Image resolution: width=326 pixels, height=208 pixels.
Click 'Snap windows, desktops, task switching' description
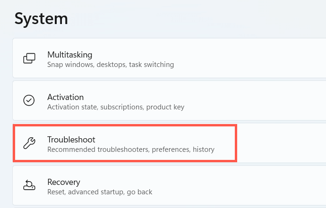[x=111, y=65]
